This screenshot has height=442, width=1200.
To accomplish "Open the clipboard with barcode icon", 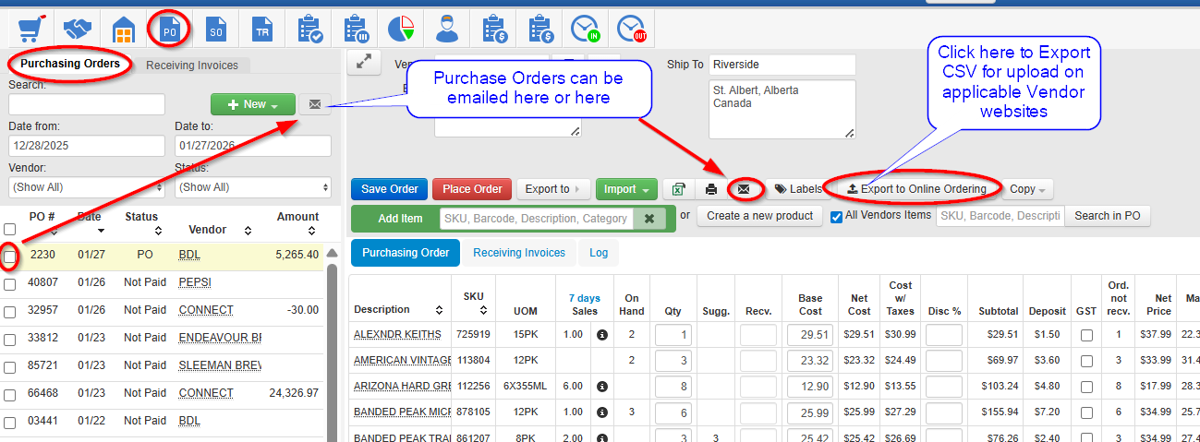I will click(355, 29).
